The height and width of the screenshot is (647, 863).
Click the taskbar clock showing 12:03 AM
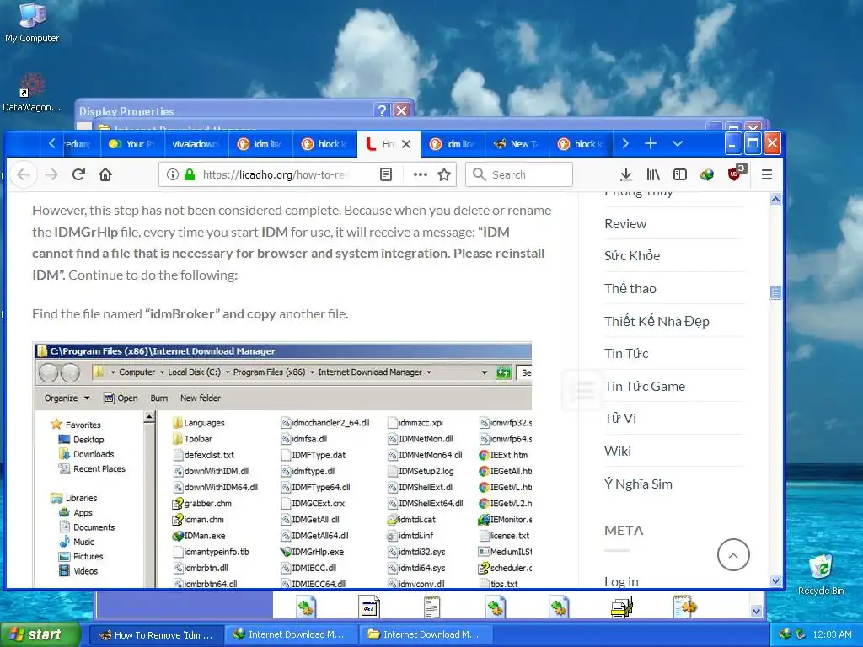[832, 634]
